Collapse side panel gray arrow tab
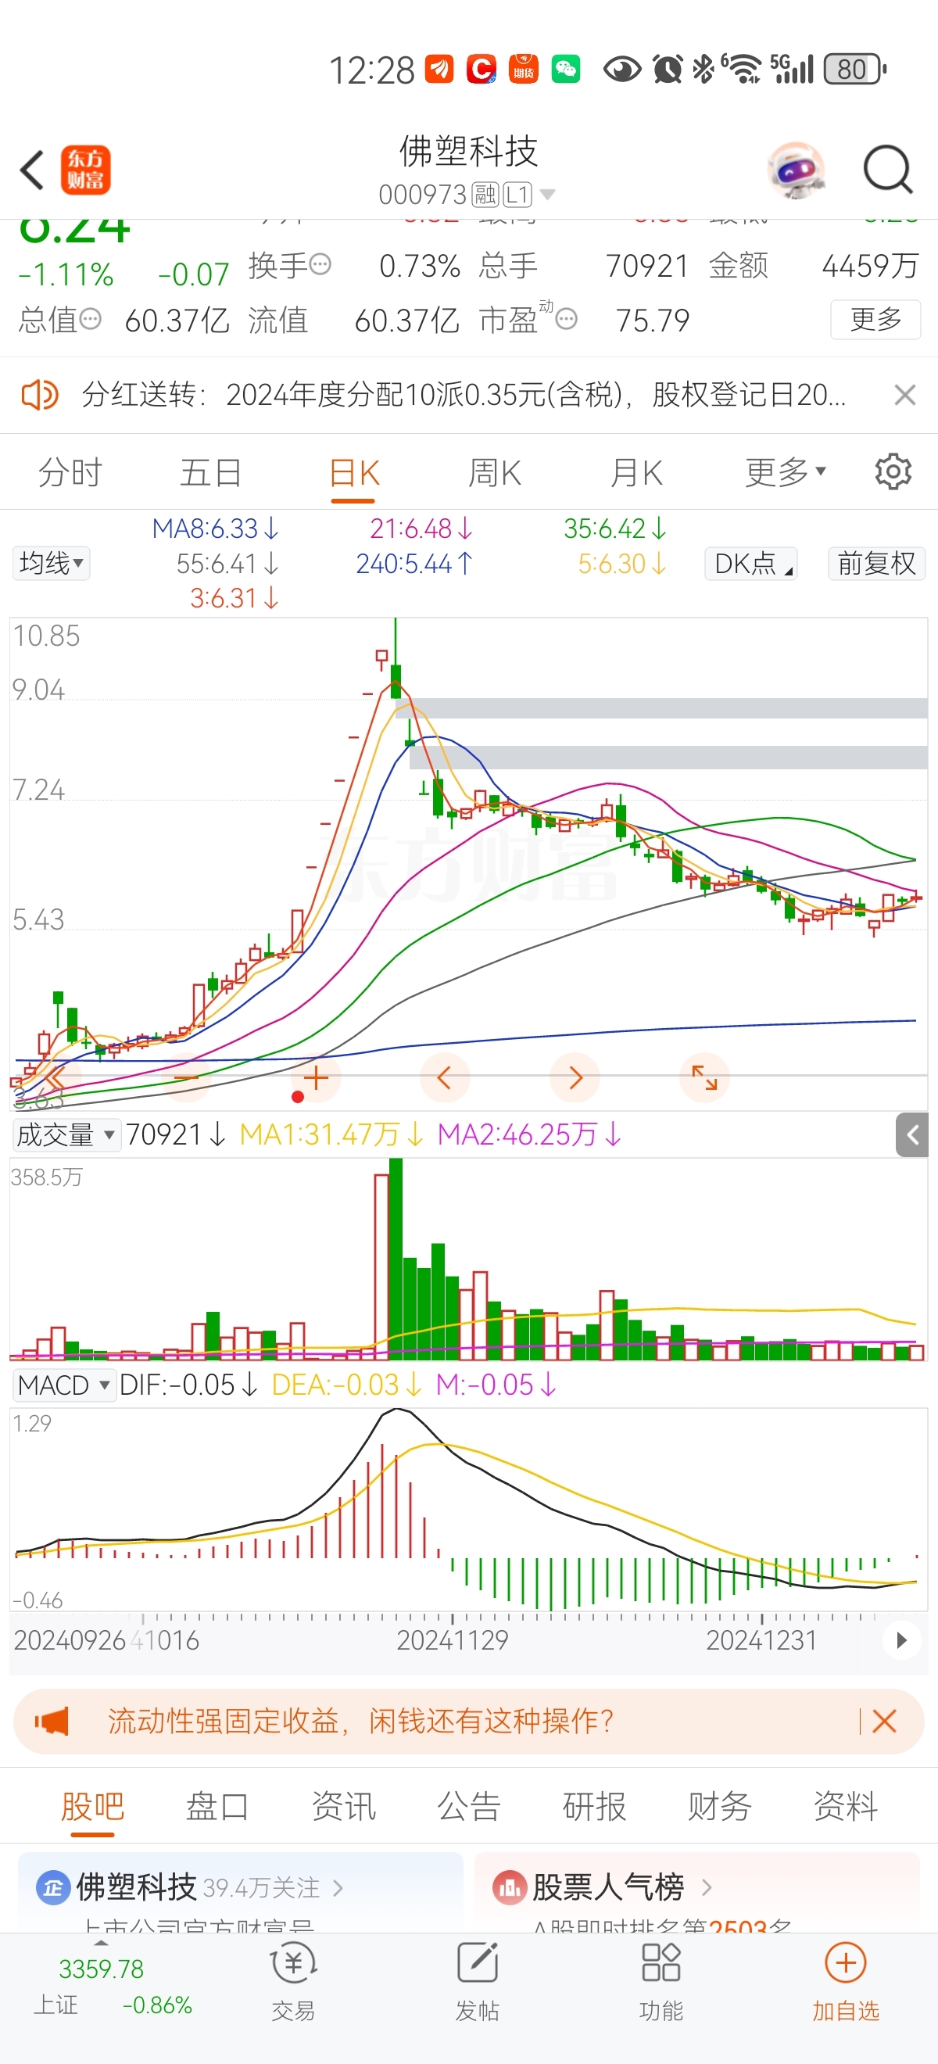 pyautogui.click(x=911, y=1134)
